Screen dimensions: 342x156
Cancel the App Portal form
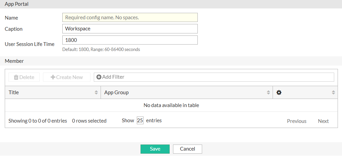[x=187, y=149]
